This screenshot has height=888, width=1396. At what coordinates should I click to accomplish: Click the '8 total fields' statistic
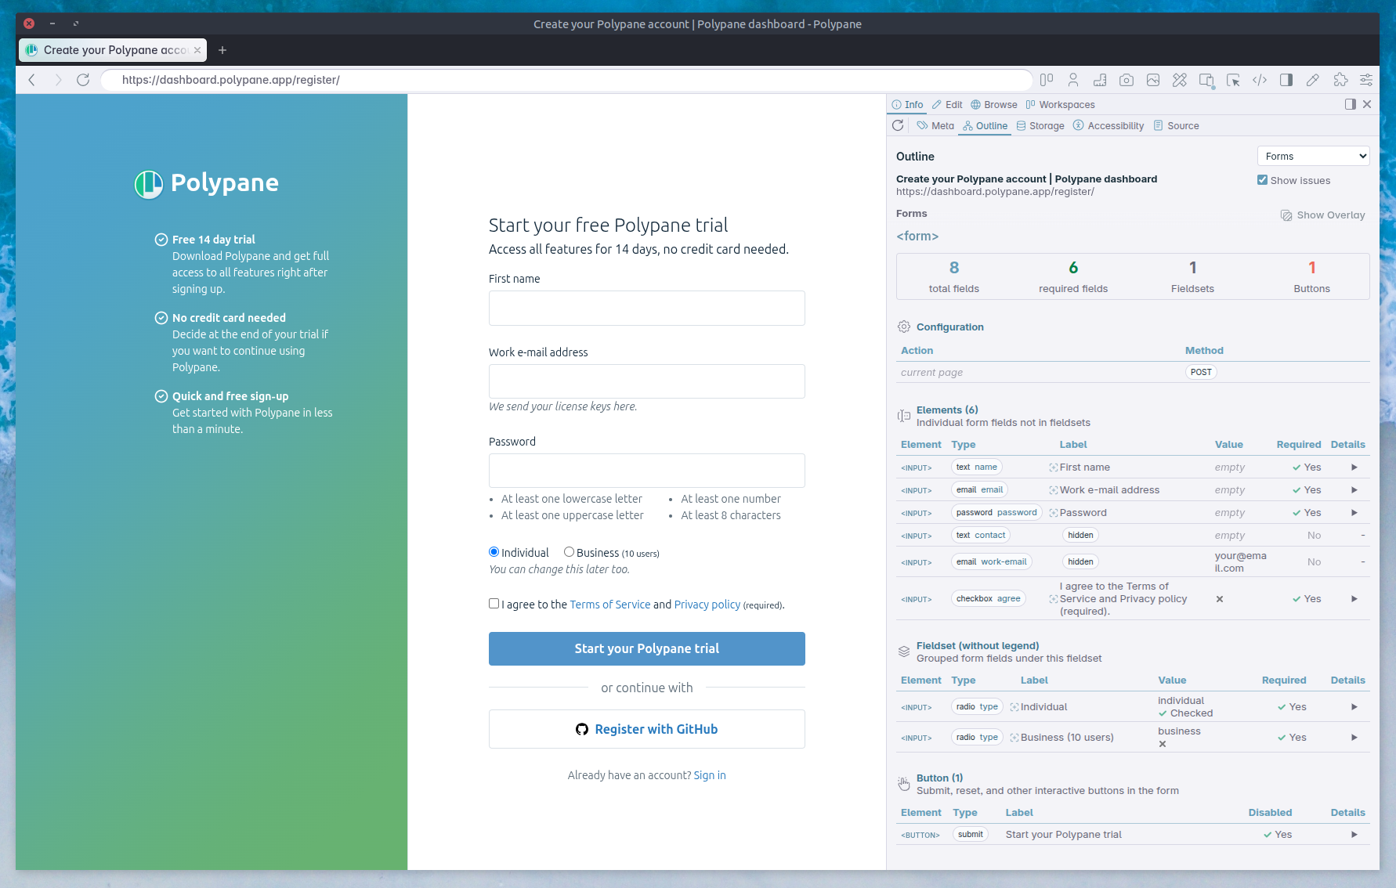click(954, 276)
